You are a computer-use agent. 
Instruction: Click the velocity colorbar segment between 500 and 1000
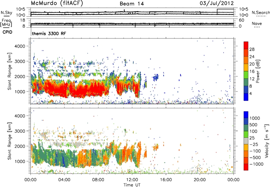[x=246, y=121]
